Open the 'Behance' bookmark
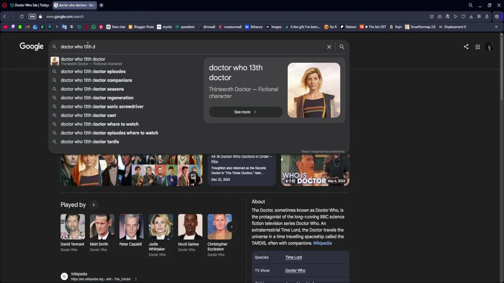504x283 pixels. [254, 27]
